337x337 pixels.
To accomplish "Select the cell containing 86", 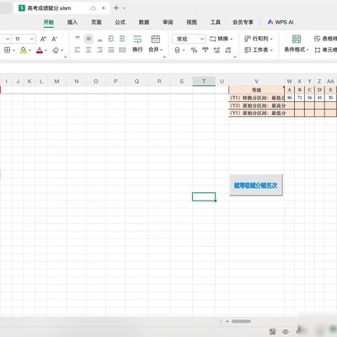I will pyautogui.click(x=289, y=98).
